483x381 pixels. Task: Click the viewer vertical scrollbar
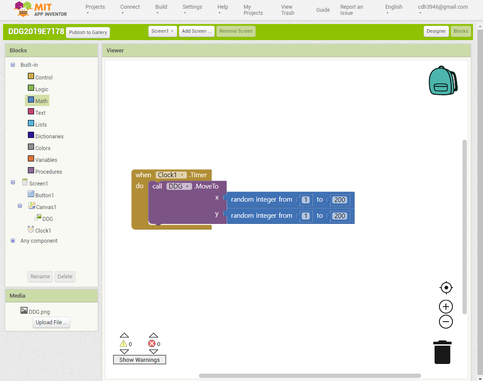click(465, 227)
